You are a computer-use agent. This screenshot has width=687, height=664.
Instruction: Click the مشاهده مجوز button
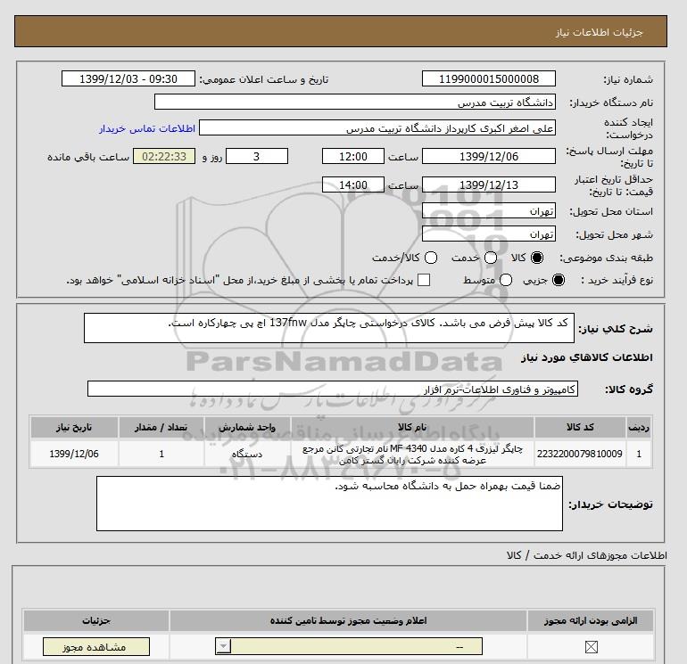[96, 646]
